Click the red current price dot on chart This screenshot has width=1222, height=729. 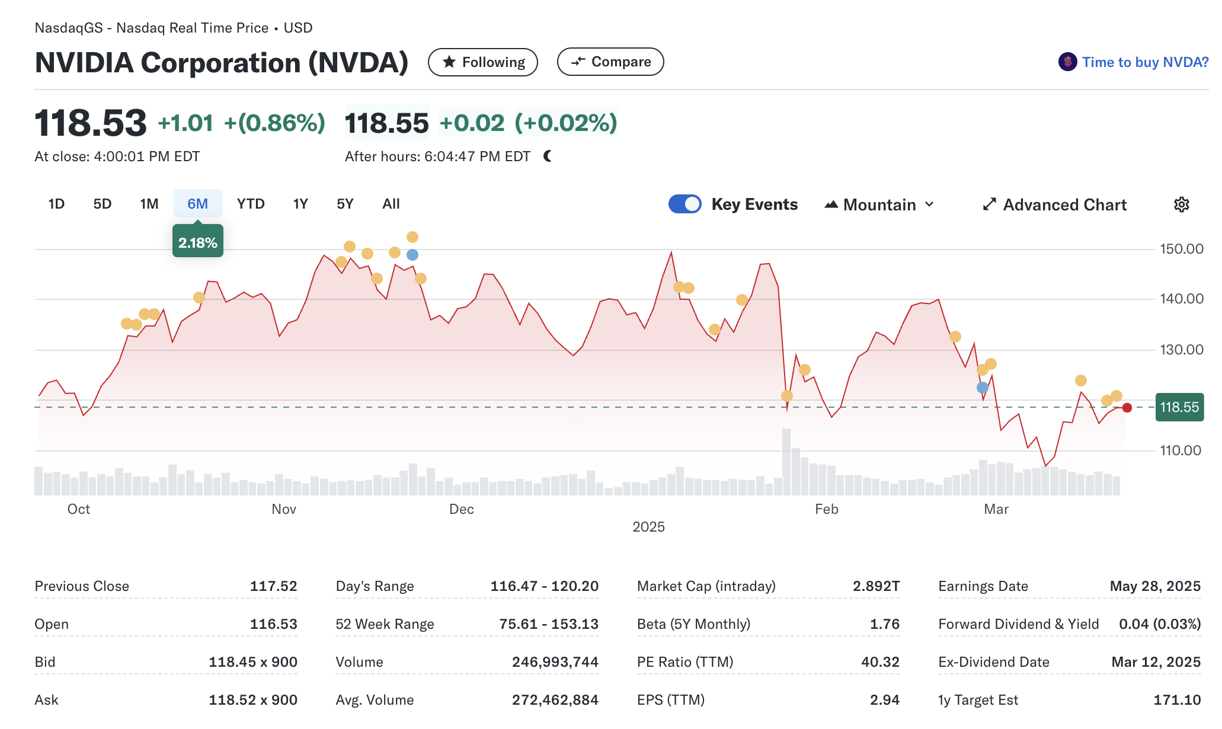[x=1127, y=408]
